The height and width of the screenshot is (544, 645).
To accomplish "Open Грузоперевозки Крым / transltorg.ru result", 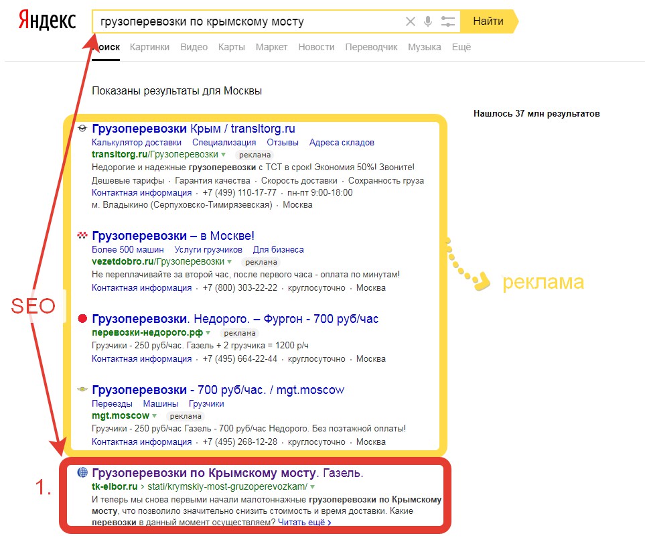I will click(x=194, y=129).
